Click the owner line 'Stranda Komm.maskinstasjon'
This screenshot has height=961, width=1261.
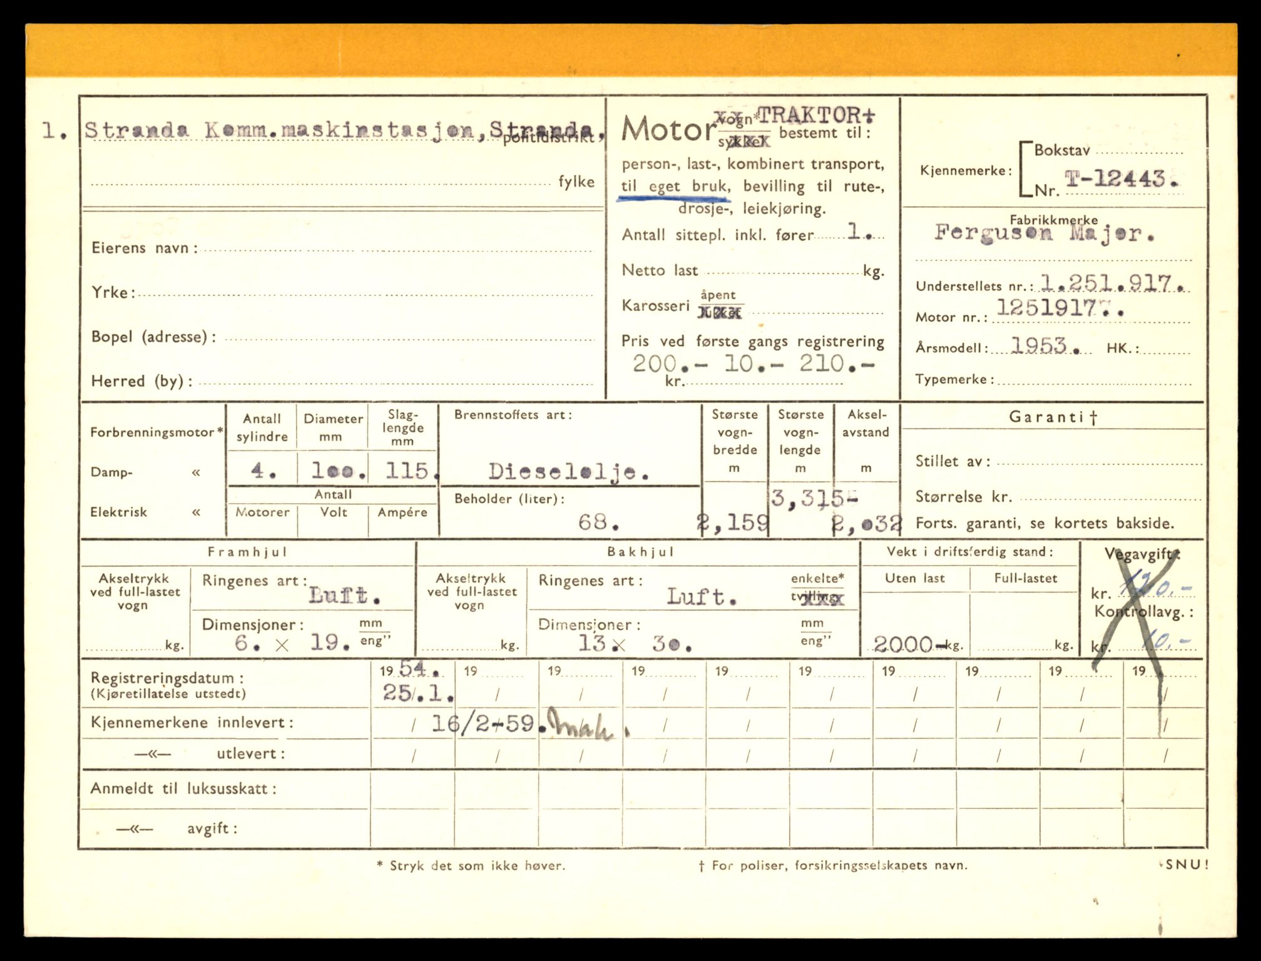tap(283, 130)
